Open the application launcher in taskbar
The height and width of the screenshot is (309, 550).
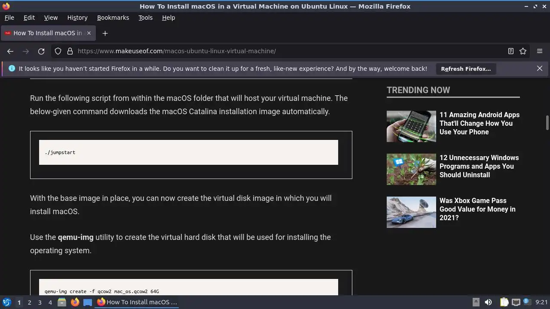[6, 302]
